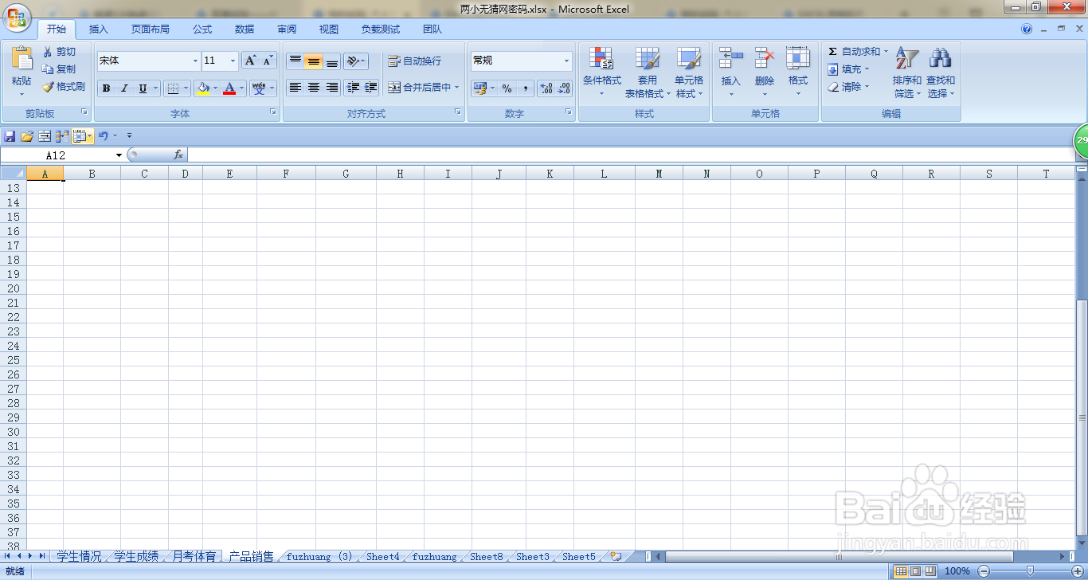
Task: Click the increase indent icon
Action: [370, 88]
